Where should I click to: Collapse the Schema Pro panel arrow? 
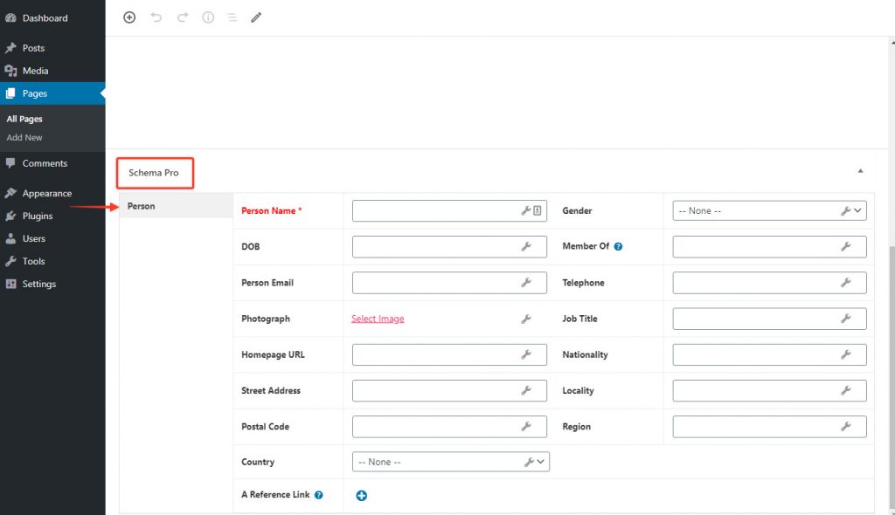click(860, 171)
